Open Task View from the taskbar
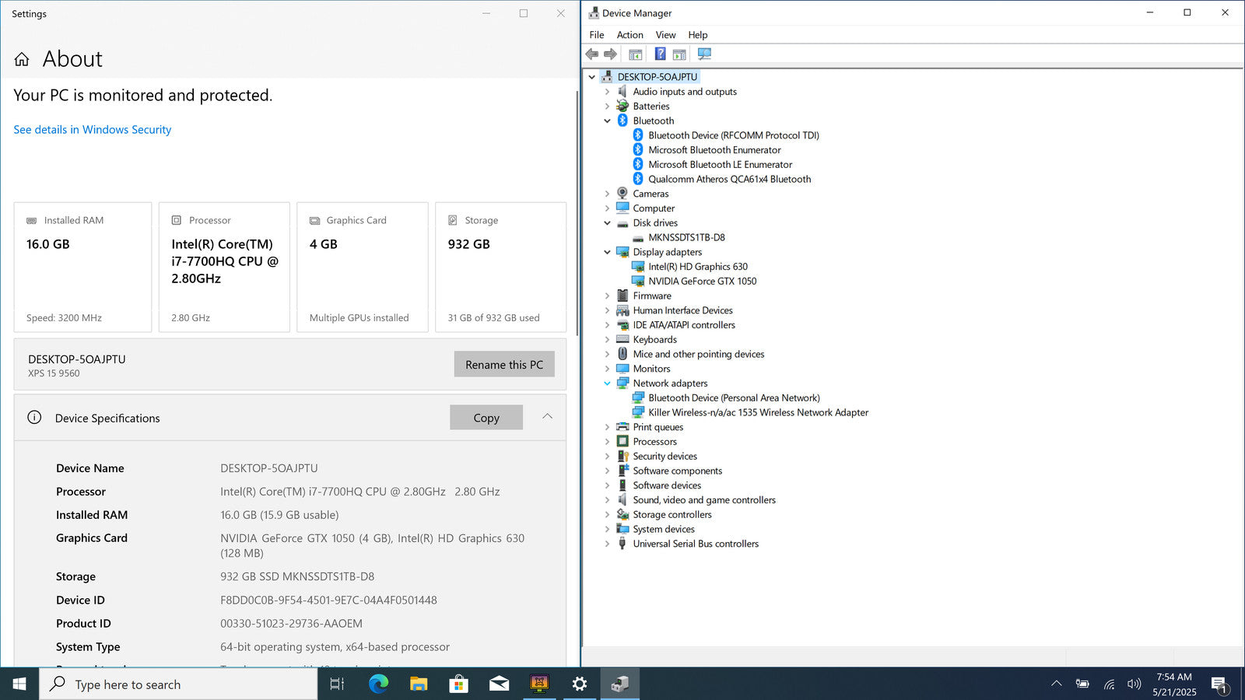Viewport: 1245px width, 700px height. click(337, 684)
